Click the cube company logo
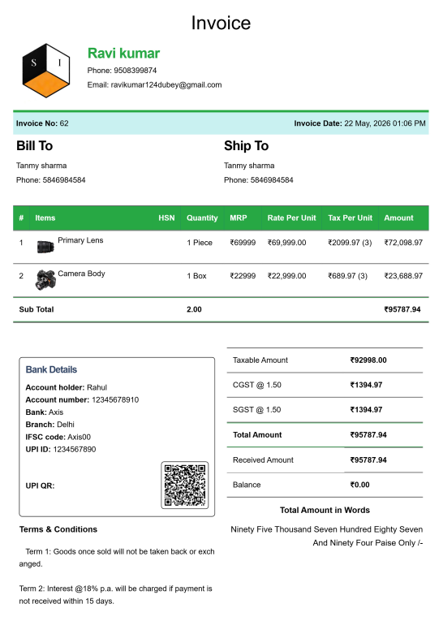443x634 pixels. click(45, 71)
